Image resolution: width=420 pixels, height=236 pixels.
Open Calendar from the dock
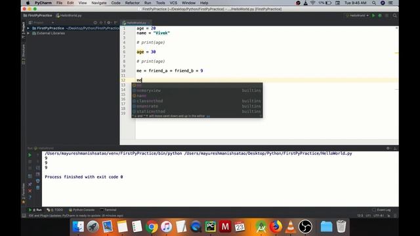(240, 227)
